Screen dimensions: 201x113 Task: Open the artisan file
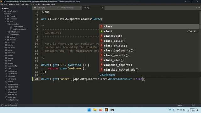click(x=10, y=82)
